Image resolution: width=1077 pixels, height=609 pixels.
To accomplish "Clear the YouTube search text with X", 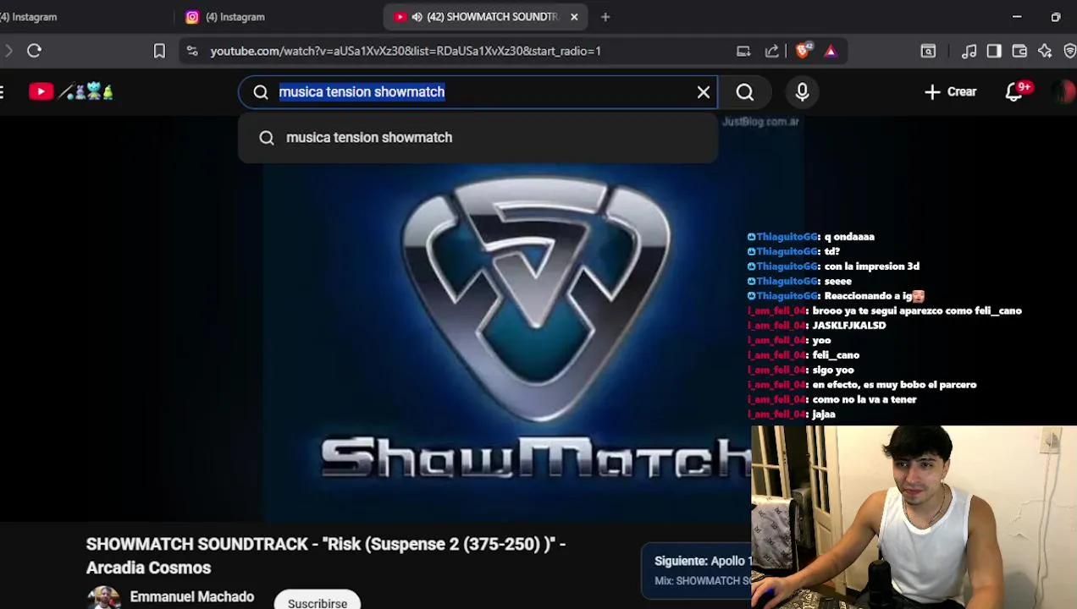I will 704,91.
